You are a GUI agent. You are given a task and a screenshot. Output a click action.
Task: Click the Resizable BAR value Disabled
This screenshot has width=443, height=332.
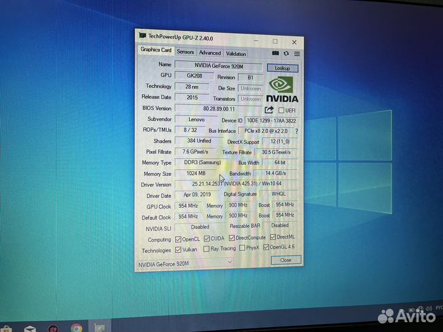point(280,225)
